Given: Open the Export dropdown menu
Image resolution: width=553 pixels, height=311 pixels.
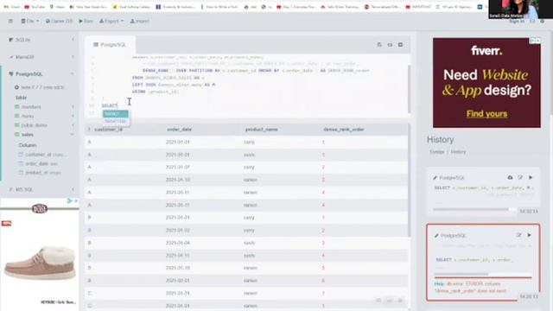Looking at the screenshot, I should coord(111,21).
